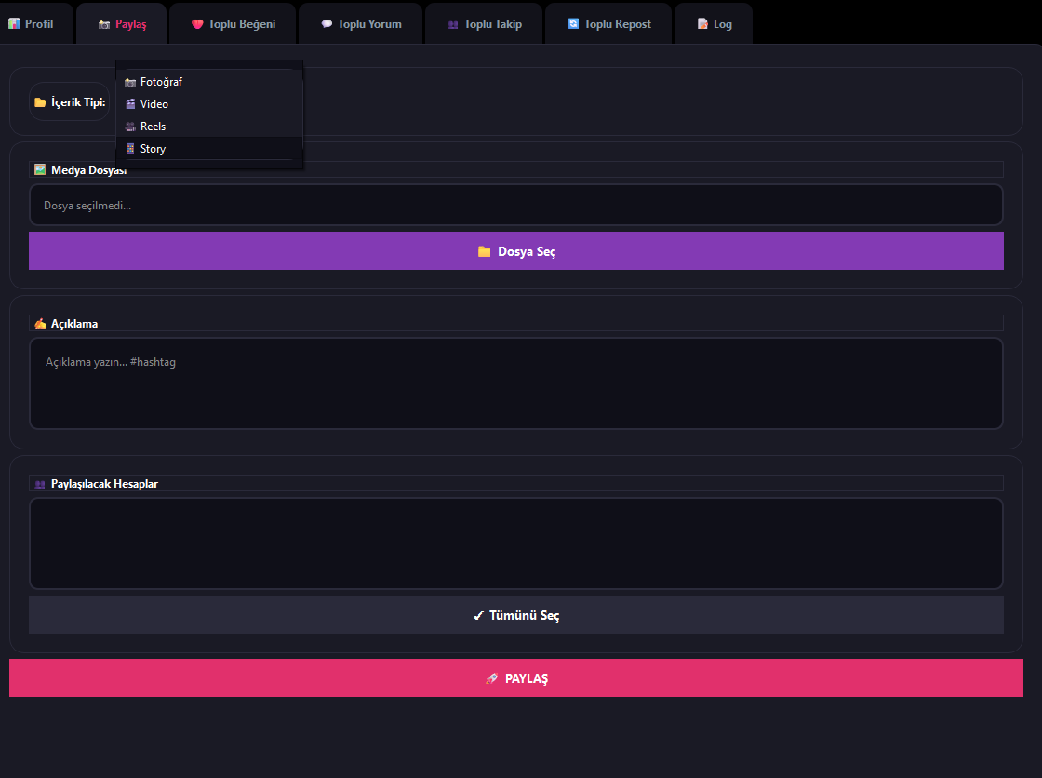Click the repost arrows icon on Toplu Repost
Image resolution: width=1042 pixels, height=778 pixels.
click(573, 24)
